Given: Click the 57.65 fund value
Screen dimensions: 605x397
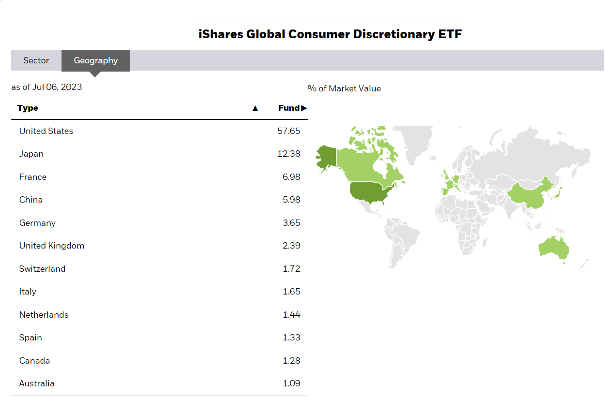Looking at the screenshot, I should coord(289,131).
